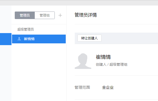
Task: Click the 管理员详情 page title
Action: pyautogui.click(x=86, y=15)
